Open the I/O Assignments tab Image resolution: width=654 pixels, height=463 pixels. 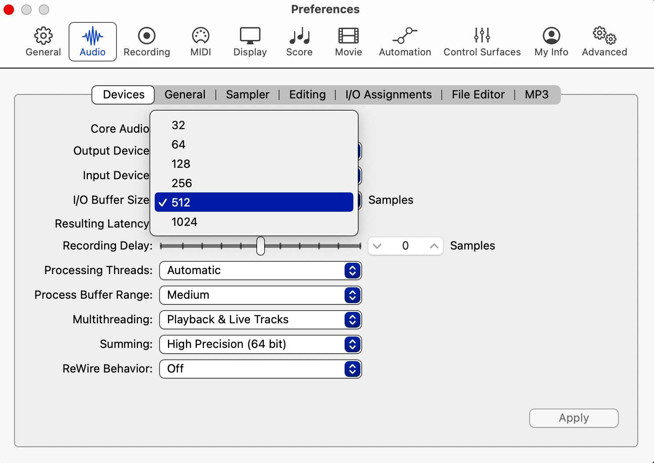[388, 94]
